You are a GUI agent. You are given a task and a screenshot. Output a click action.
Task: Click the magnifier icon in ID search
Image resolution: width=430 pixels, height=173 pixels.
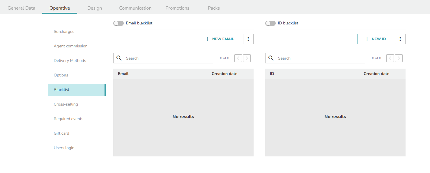pos(271,58)
